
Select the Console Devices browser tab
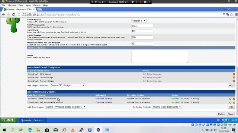(x=19, y=9)
